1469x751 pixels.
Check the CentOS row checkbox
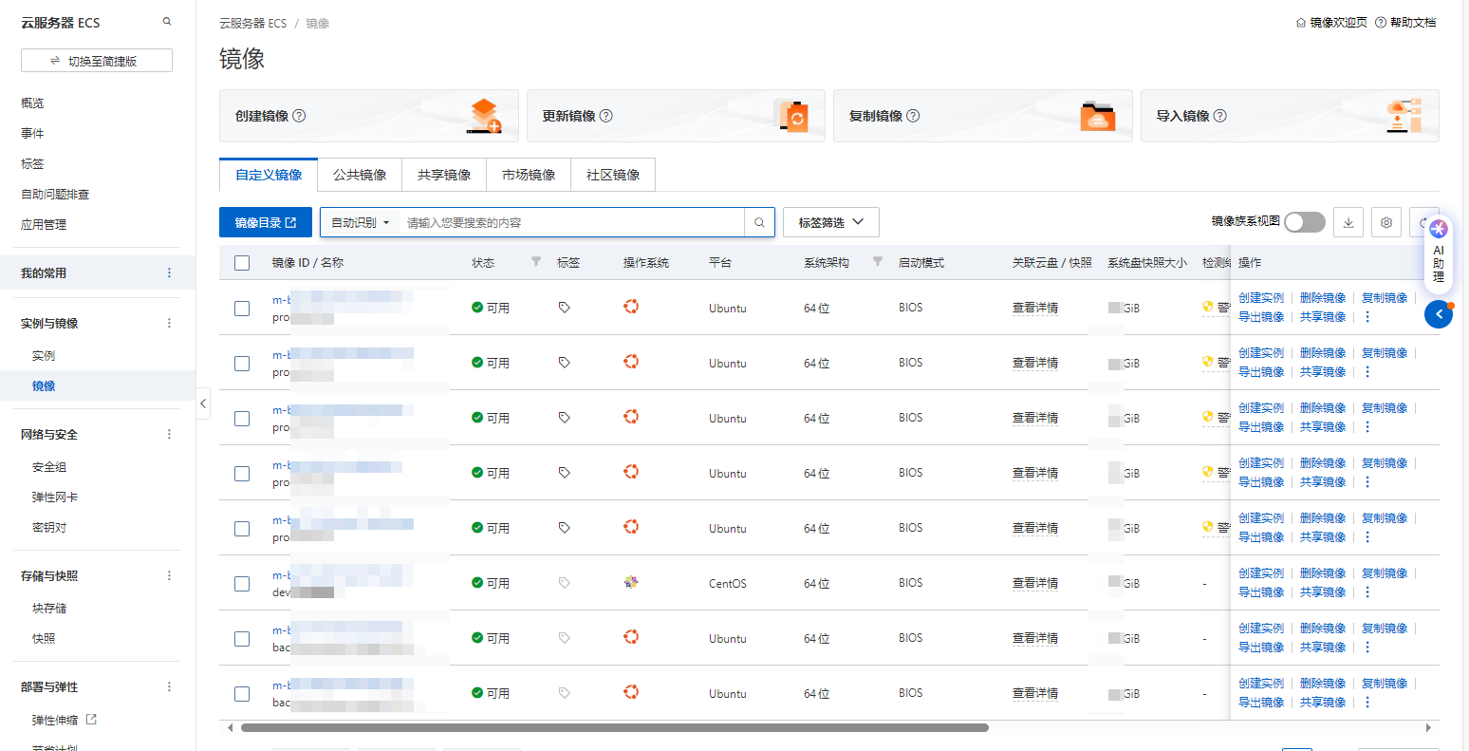pyautogui.click(x=242, y=584)
